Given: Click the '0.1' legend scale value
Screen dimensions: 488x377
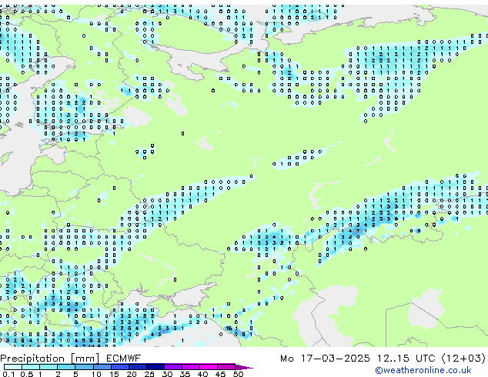Looking at the screenshot, I should pos(8,374).
